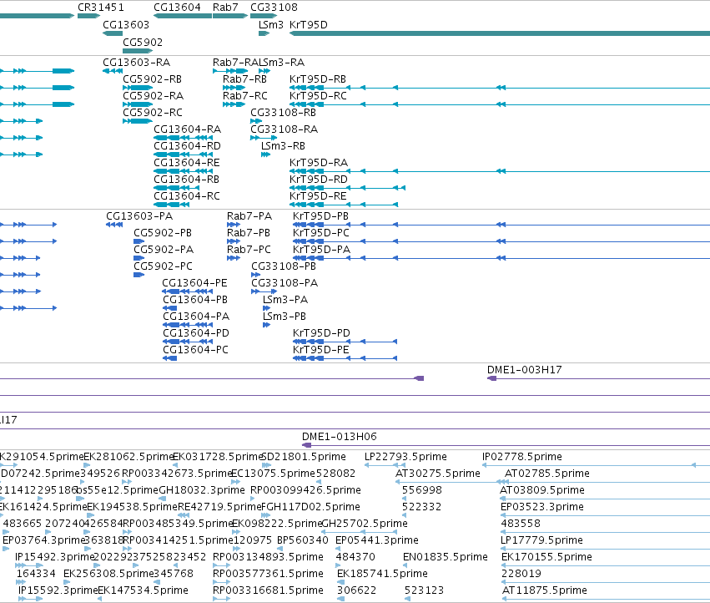The width and height of the screenshot is (710, 603).
Task: Click the AT11875.5prime EST label
Action: tap(545, 590)
